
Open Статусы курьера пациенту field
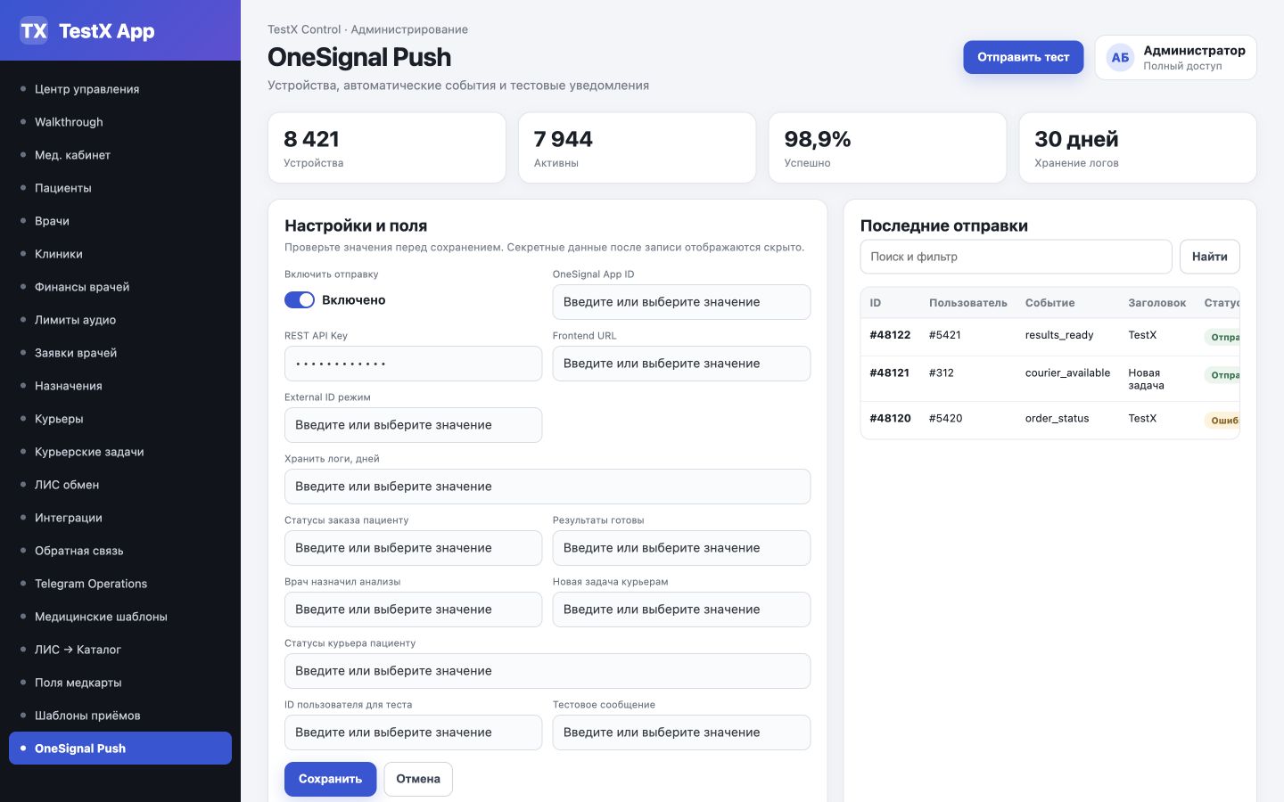click(547, 671)
